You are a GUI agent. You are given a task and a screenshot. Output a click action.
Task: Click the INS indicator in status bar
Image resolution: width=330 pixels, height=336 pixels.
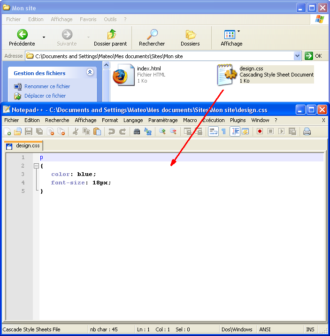310,329
